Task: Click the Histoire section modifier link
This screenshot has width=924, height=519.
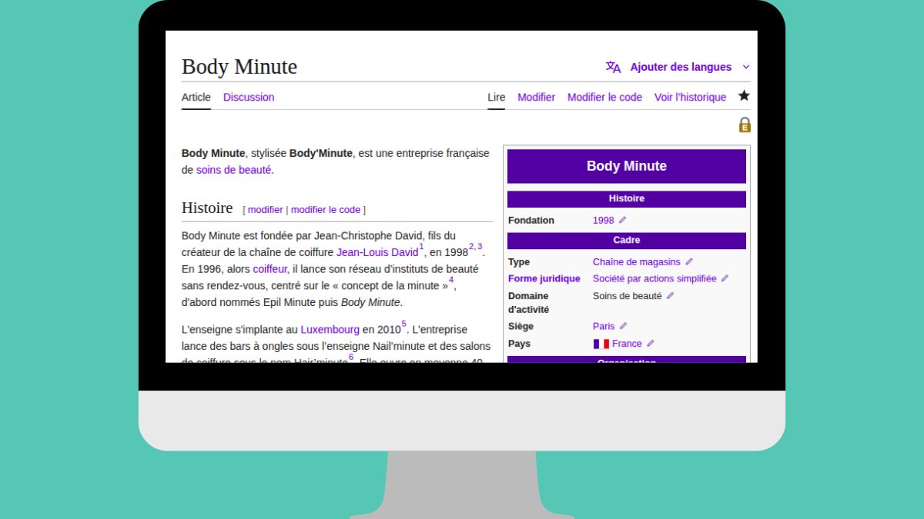Action: [266, 210]
